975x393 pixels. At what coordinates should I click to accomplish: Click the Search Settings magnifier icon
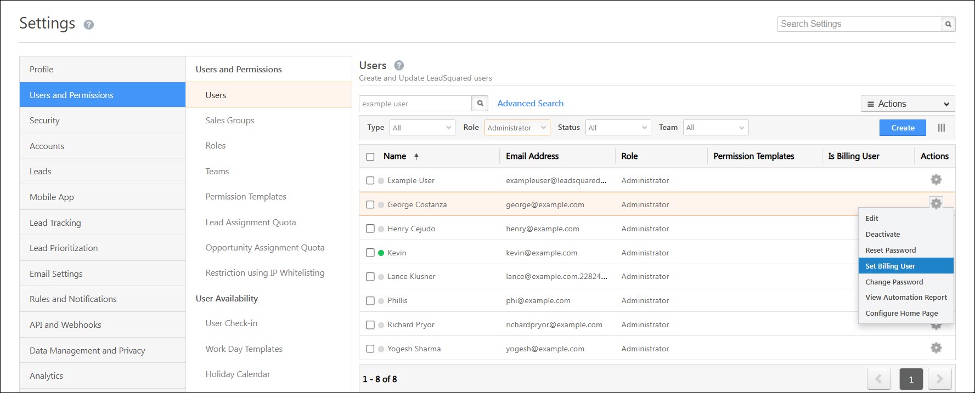click(948, 24)
